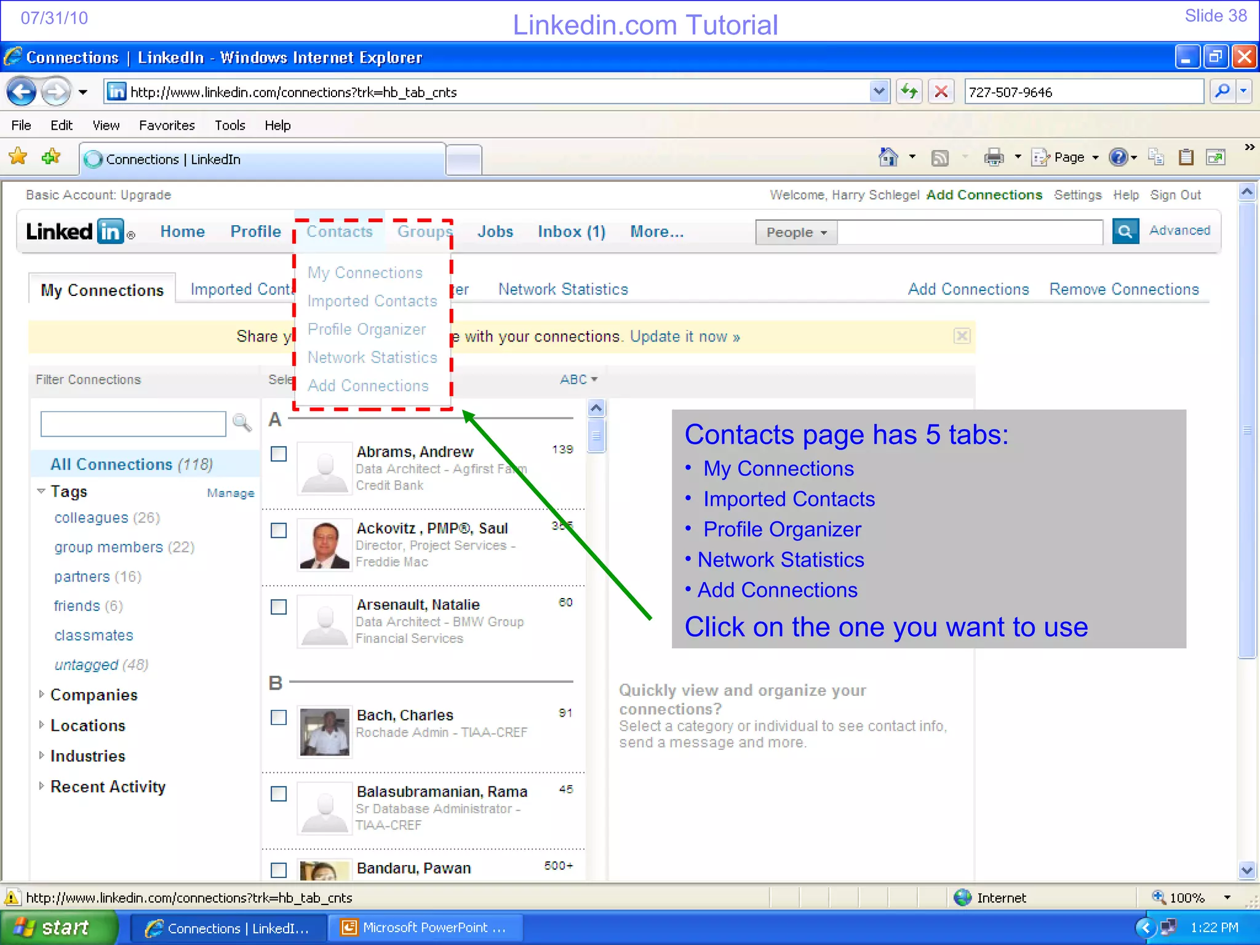Click the Filter Connections magnifier icon
Screen dimensions: 1260x945
click(x=242, y=423)
